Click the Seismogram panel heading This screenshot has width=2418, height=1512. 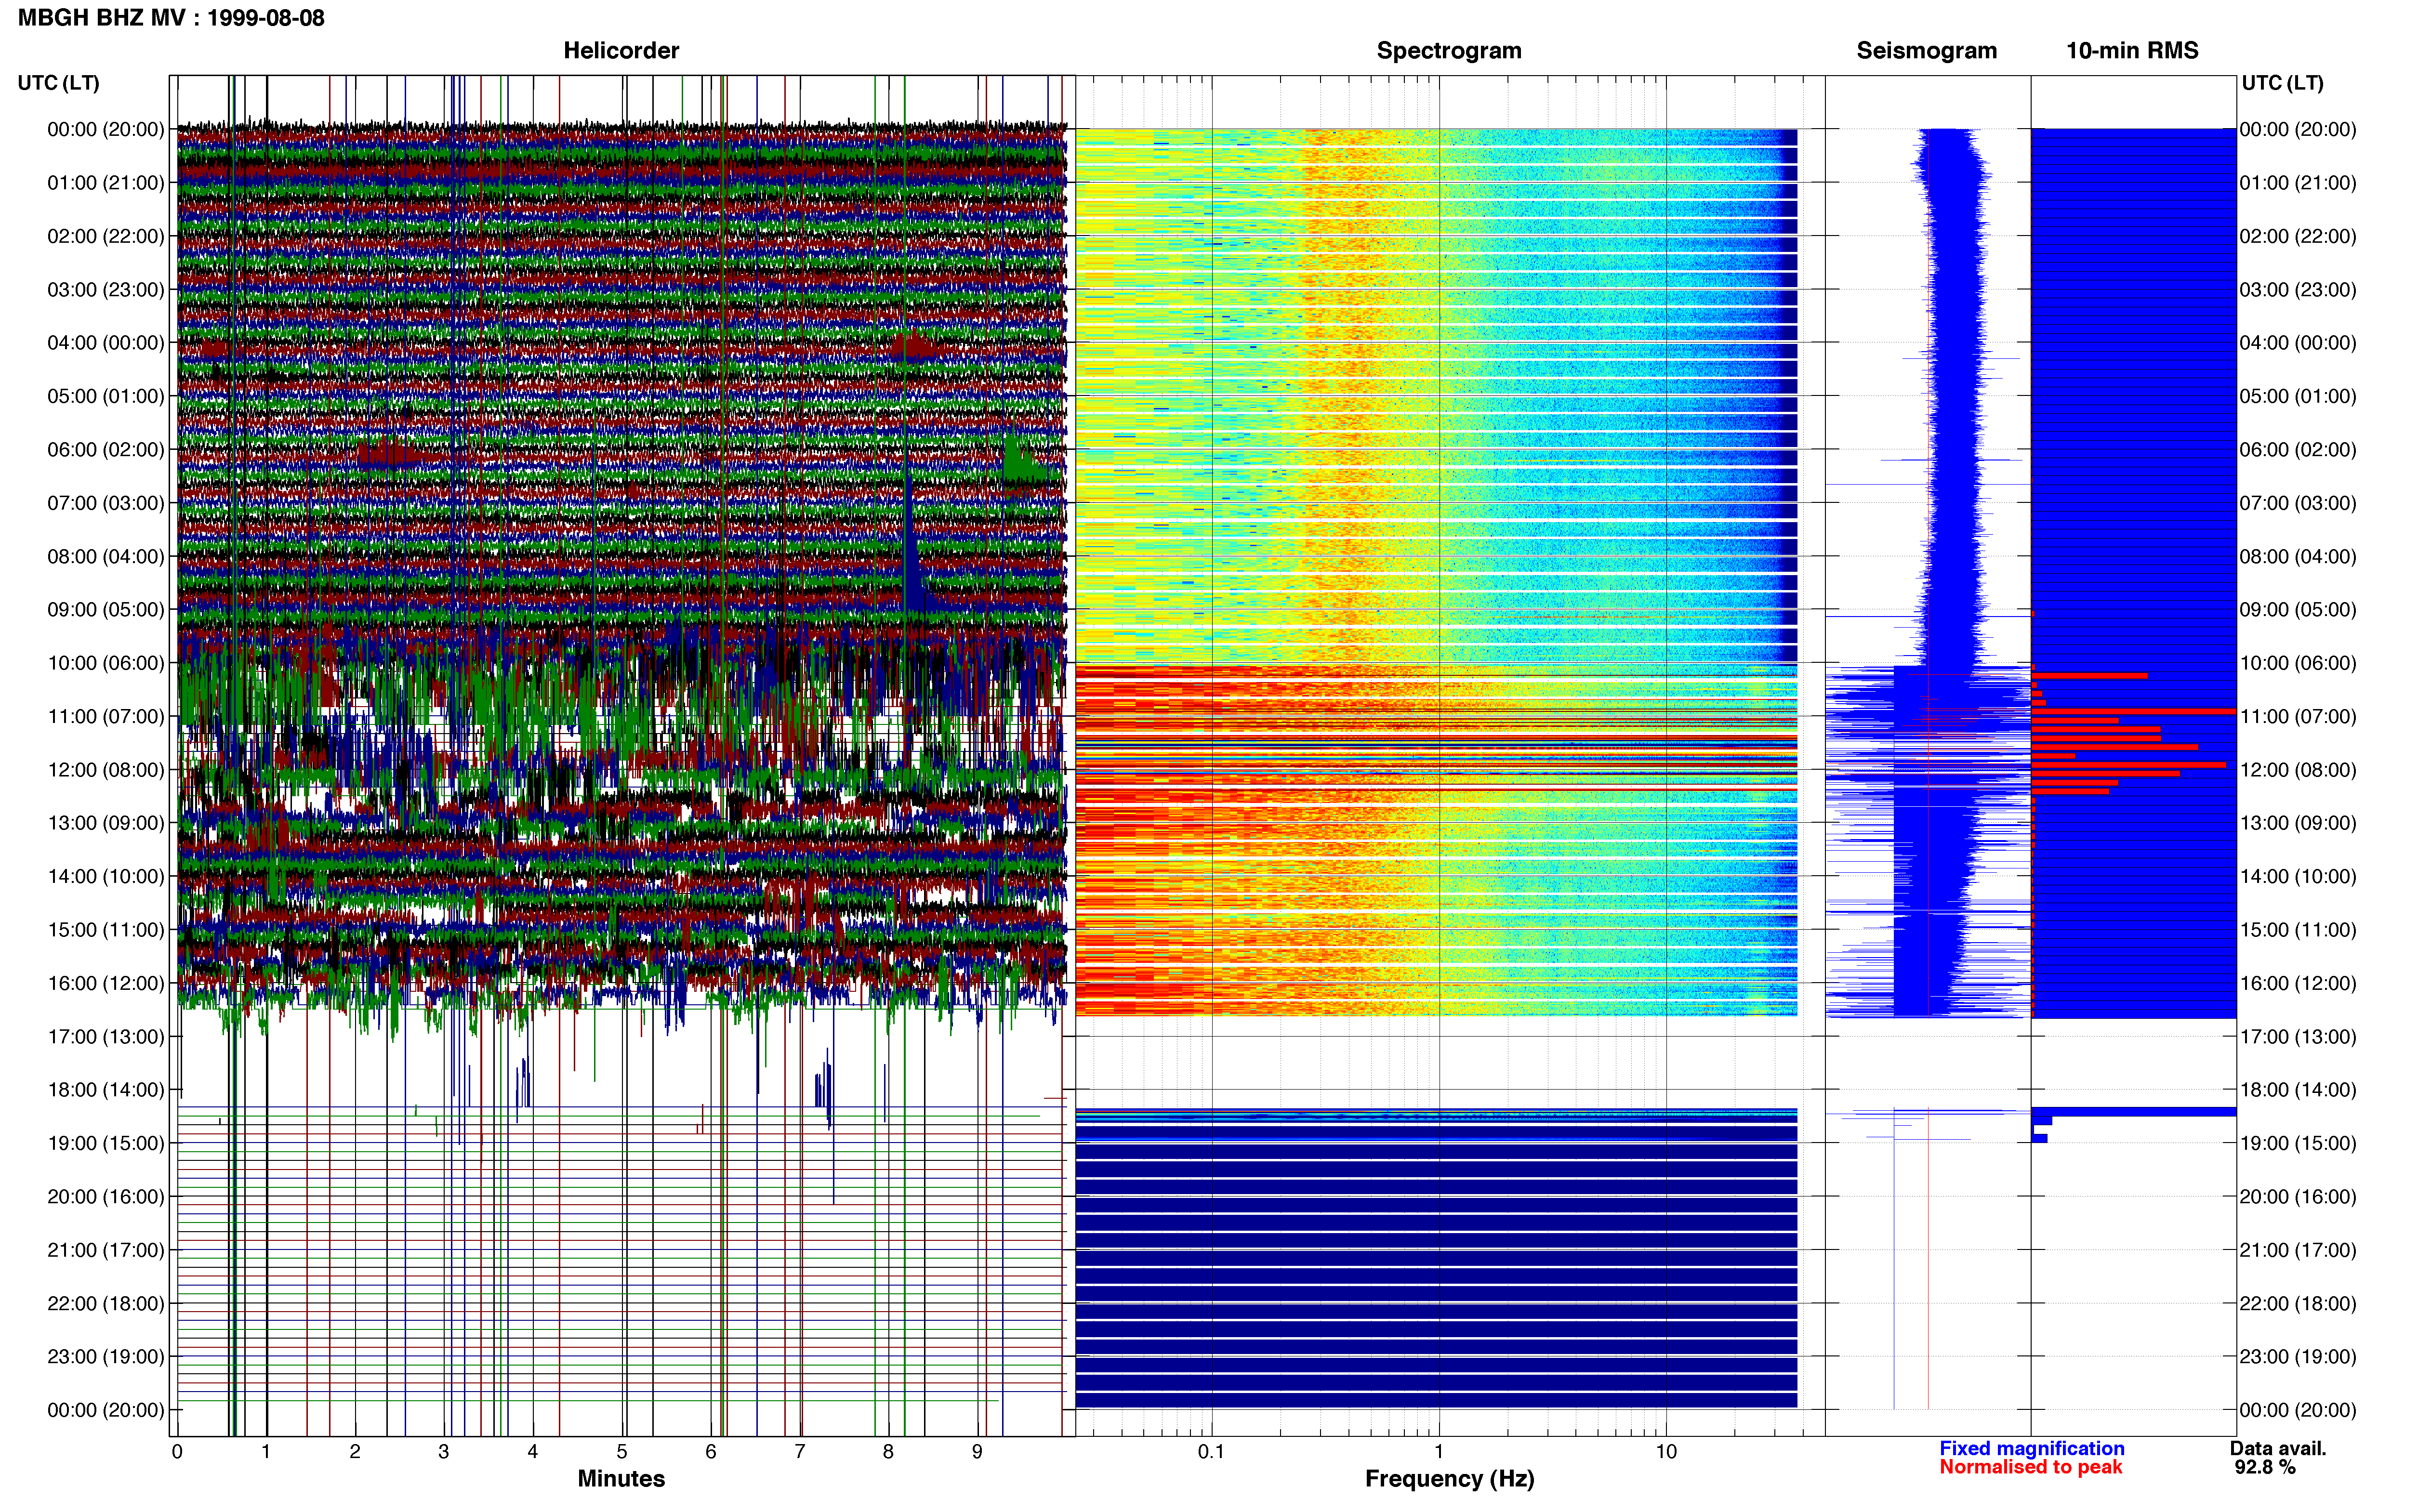1926,51
